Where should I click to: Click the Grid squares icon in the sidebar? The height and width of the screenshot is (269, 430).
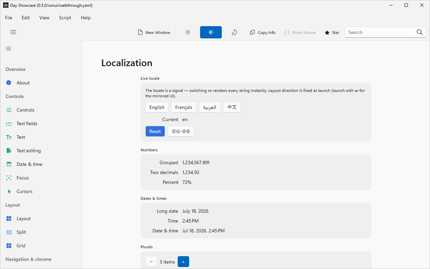coord(9,246)
